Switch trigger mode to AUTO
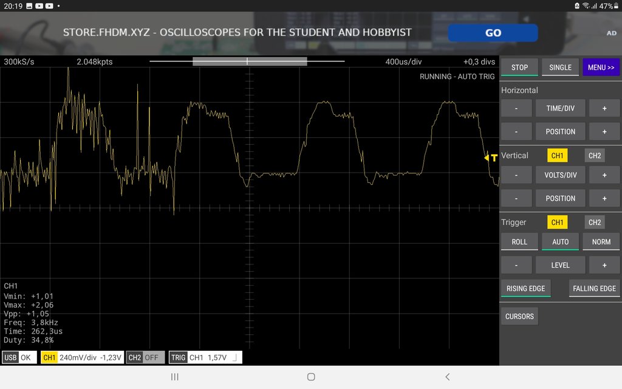Screen dimensions: 622x389 (560, 242)
